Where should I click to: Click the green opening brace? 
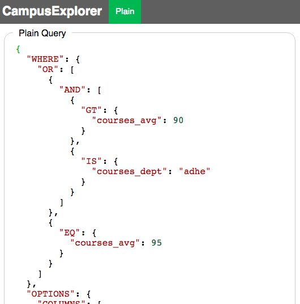click(18, 49)
